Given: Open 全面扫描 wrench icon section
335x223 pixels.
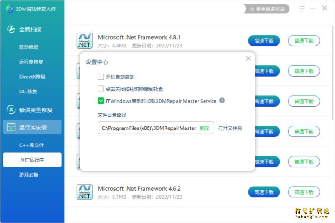Looking at the screenshot, I should pyautogui.click(x=11, y=29).
